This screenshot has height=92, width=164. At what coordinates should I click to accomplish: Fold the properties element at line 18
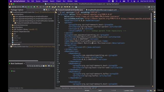[x=59, y=45]
